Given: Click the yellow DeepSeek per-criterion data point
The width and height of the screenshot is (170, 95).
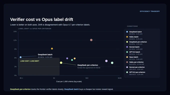Looking at the screenshot, I should click(x=61, y=63).
